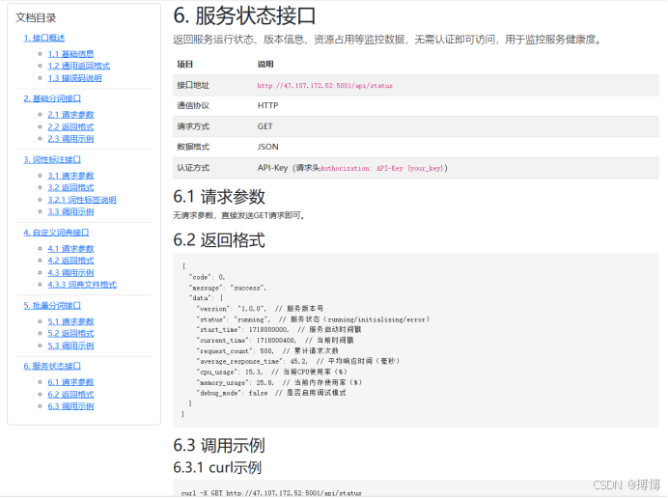Click the curl -X GET command line
Screen dimensions: 668x498
[271, 493]
